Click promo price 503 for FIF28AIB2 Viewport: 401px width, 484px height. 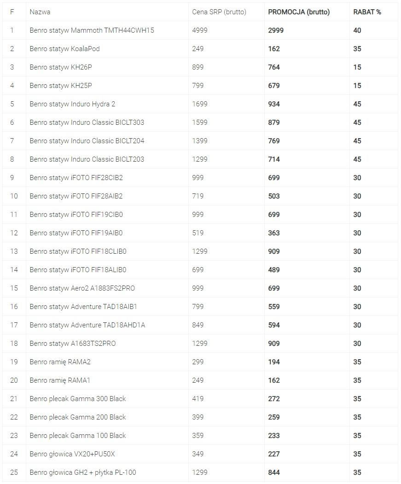(274, 196)
